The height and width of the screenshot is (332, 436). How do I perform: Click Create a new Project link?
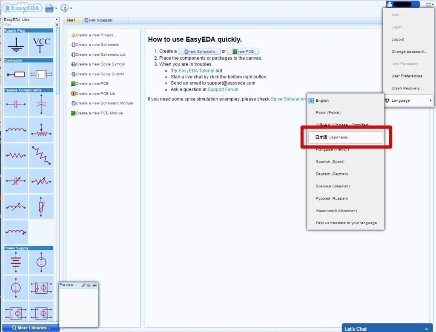tap(94, 35)
